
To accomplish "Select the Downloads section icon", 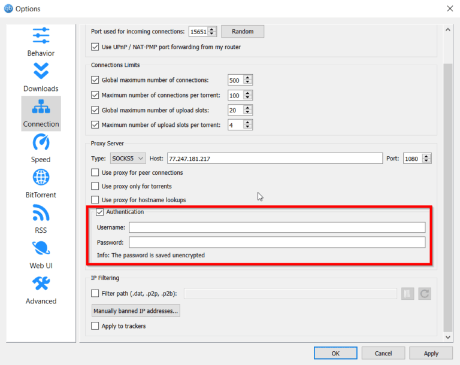I will click(41, 71).
